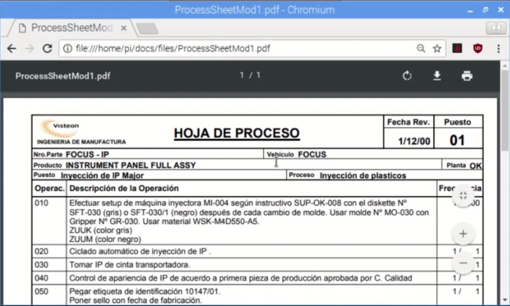Image resolution: width=510 pixels, height=306 pixels.
Task: Click the ProcessSheetMod1.pdf title in PDF toolbar
Action: click(63, 76)
